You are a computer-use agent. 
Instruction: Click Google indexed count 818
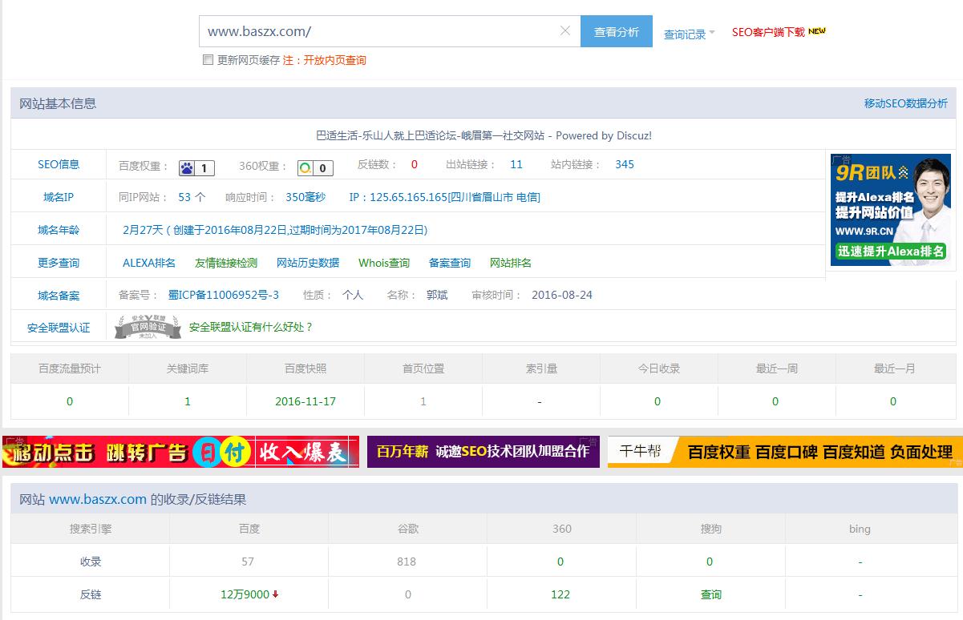pyautogui.click(x=407, y=562)
